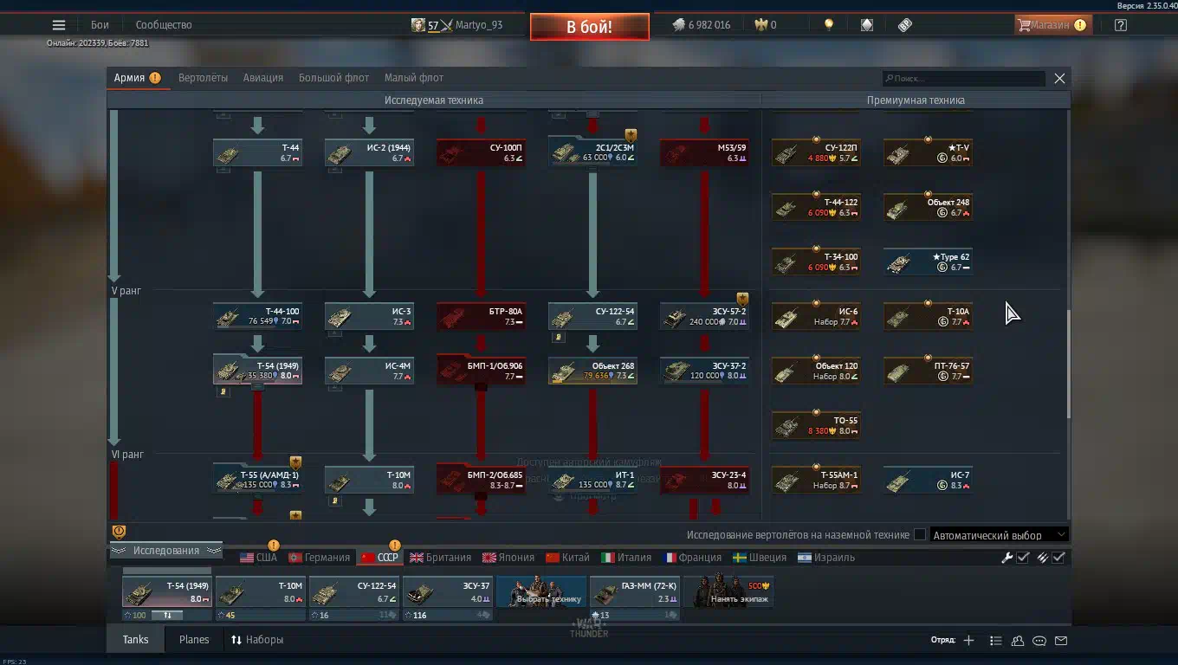Open the Бои menu
Image resolution: width=1178 pixels, height=665 pixels.
click(100, 25)
